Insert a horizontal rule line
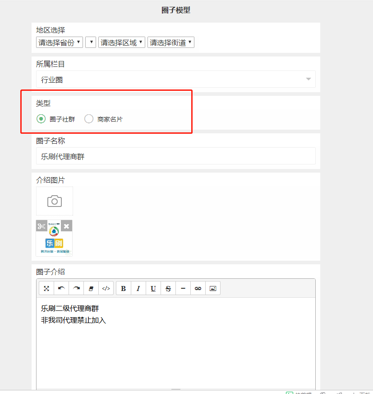 click(x=183, y=288)
